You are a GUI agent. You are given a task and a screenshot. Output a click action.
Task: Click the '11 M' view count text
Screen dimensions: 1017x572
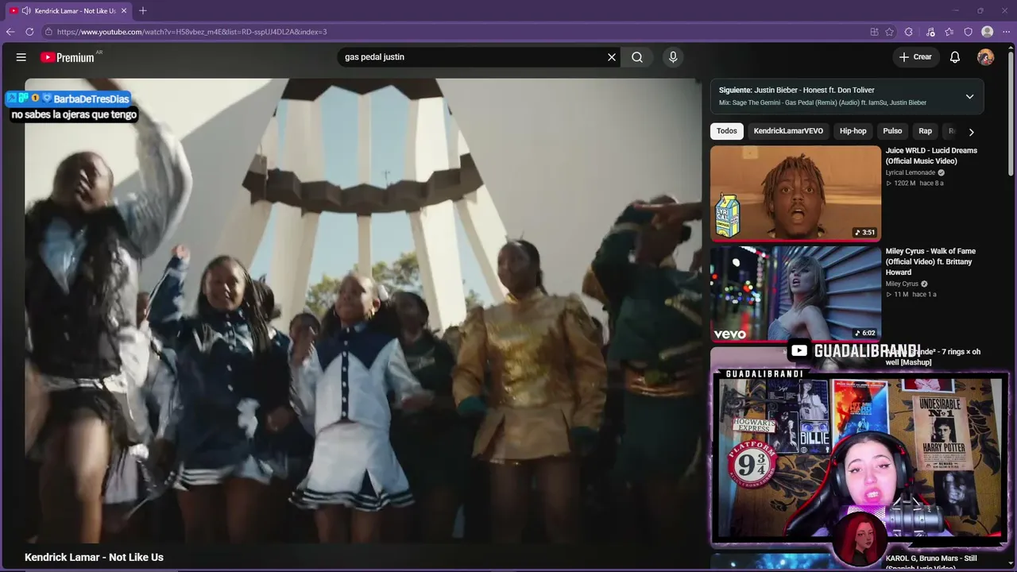point(901,295)
